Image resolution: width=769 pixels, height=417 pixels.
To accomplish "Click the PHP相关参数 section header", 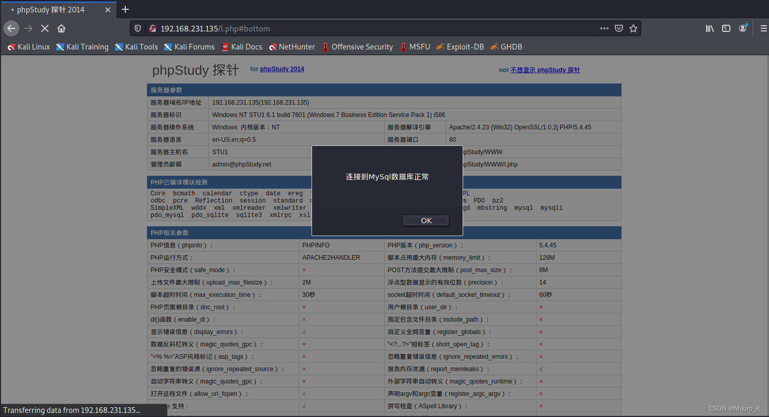I will click(x=384, y=233).
